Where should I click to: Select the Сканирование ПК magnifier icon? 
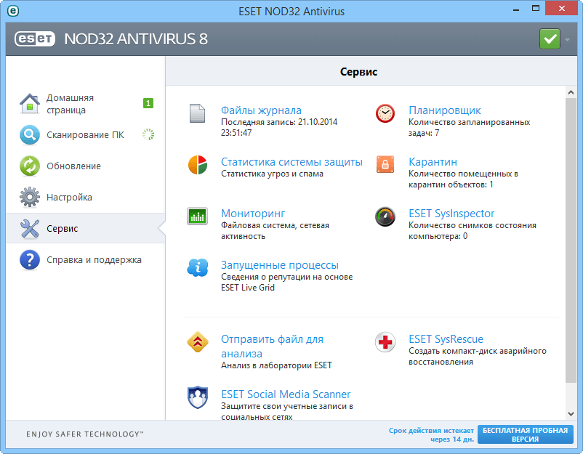[x=29, y=135]
